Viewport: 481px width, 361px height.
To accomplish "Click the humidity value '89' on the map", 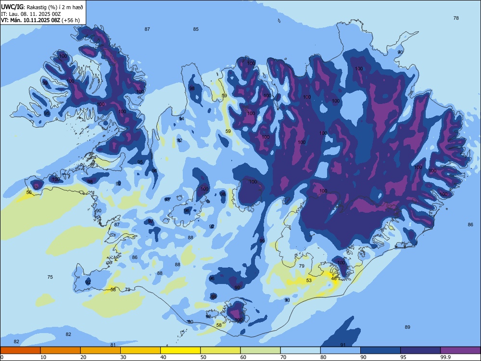I will 407,327.
